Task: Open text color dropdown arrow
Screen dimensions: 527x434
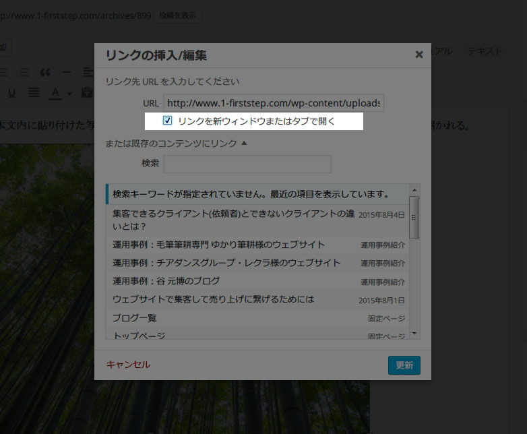Action: click(x=69, y=94)
